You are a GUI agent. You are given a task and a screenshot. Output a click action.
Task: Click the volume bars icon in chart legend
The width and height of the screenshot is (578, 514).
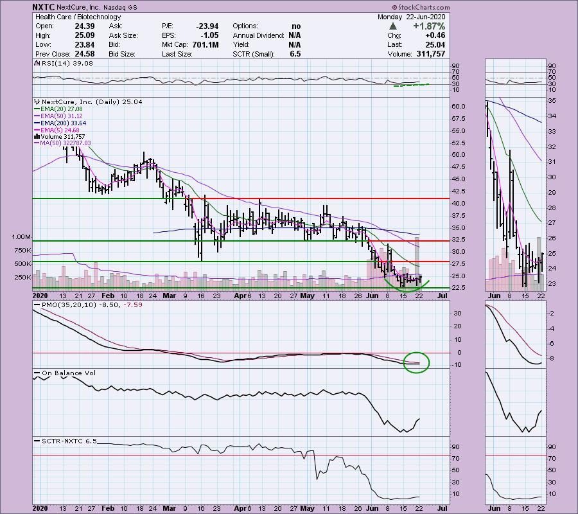click(37, 136)
